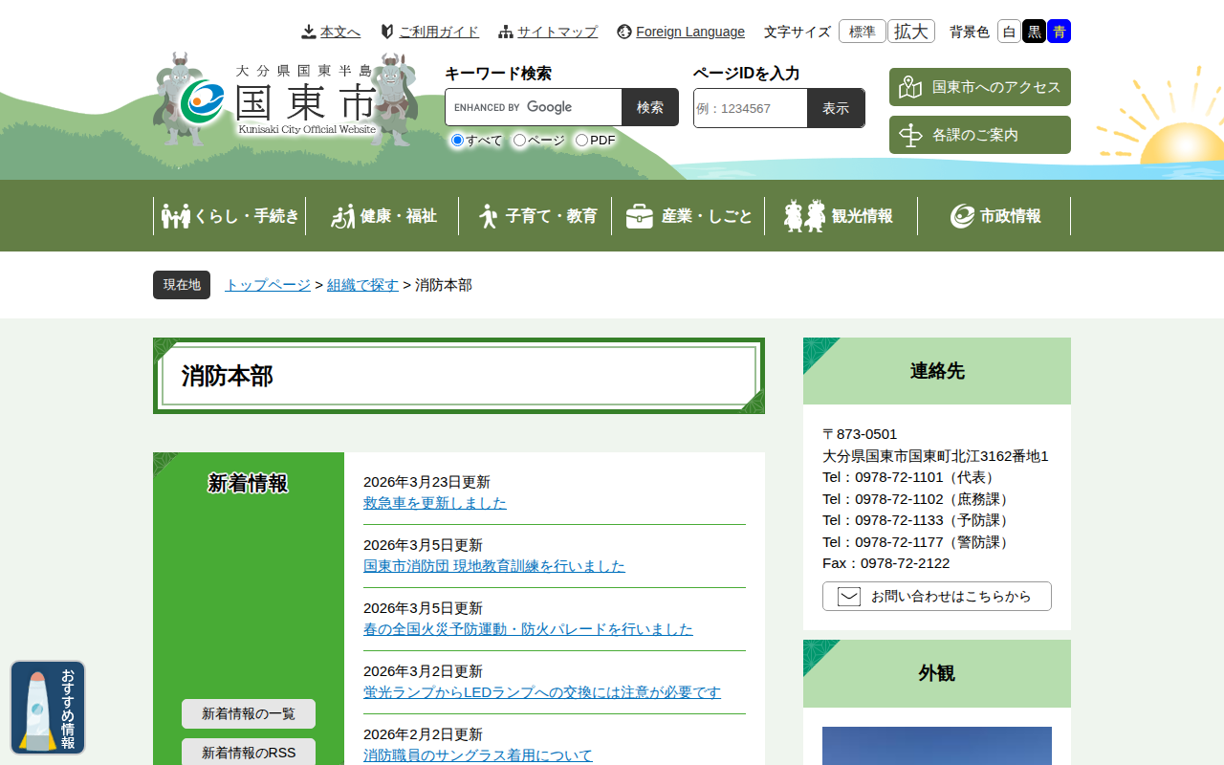The height and width of the screenshot is (765, 1224).
Task: Open 救急車を更新しました news link
Action: point(435,503)
